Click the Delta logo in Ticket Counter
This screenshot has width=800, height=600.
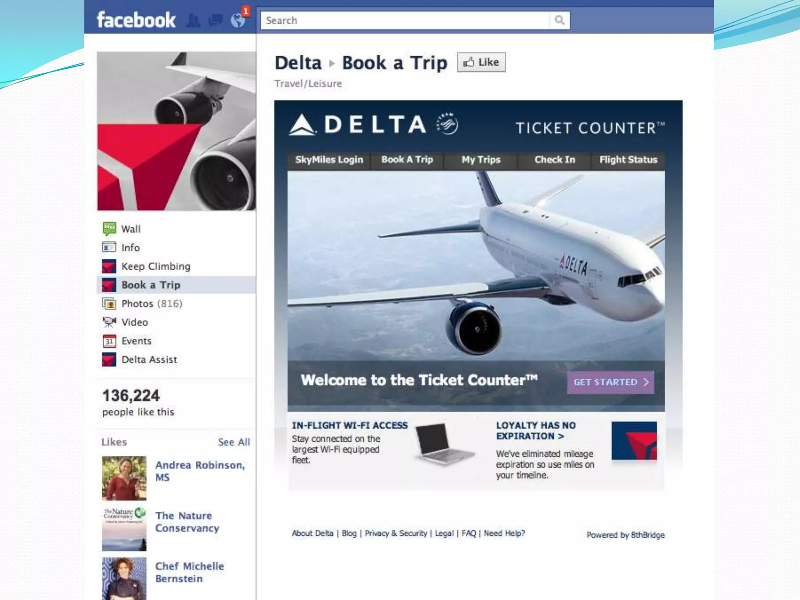357,125
